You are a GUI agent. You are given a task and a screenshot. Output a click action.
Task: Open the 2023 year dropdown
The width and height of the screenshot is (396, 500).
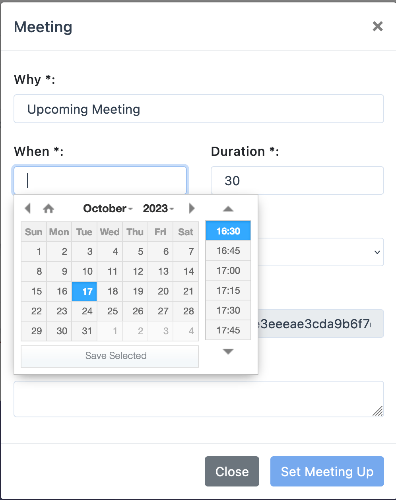(x=158, y=208)
